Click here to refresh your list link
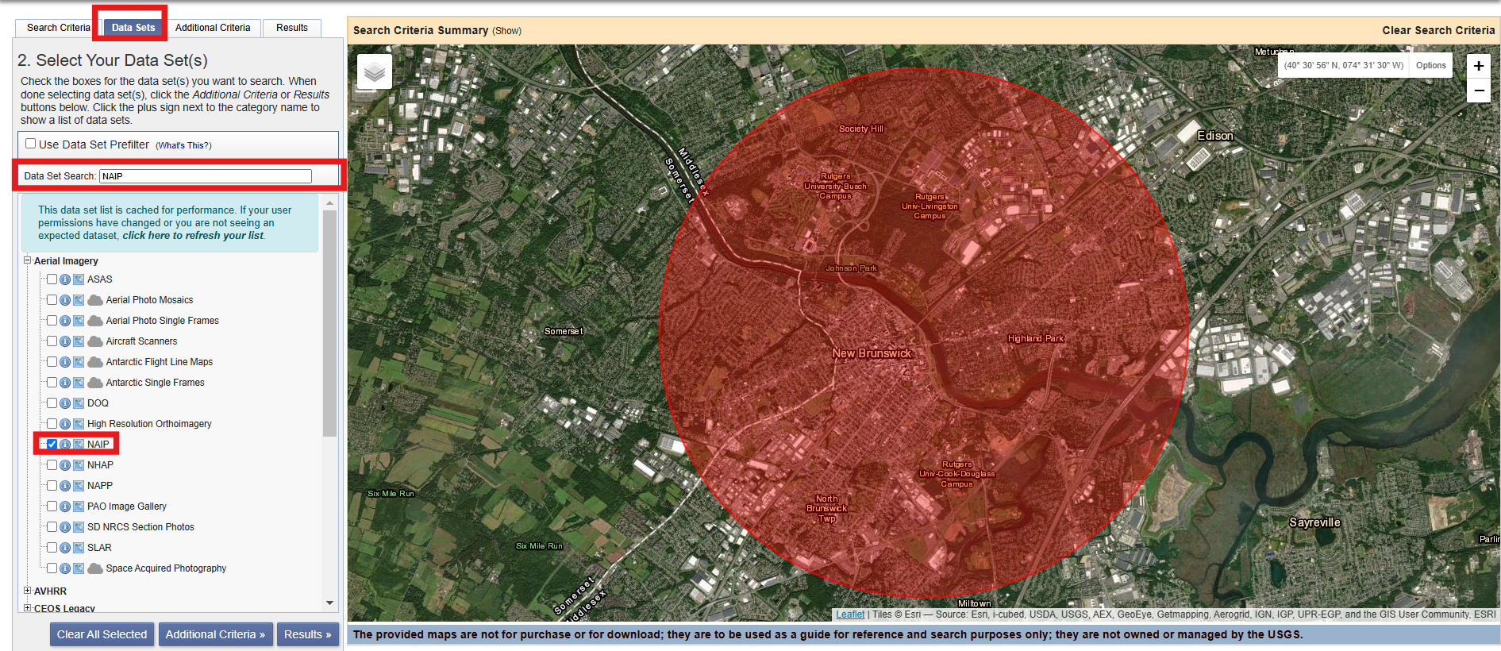 coord(193,236)
